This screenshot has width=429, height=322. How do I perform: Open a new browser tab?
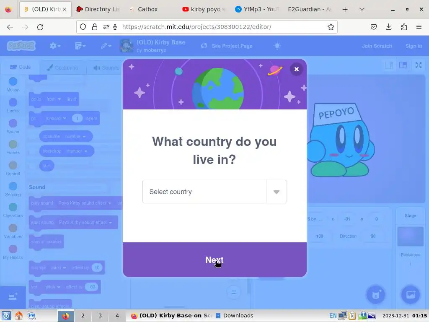pyautogui.click(x=345, y=9)
